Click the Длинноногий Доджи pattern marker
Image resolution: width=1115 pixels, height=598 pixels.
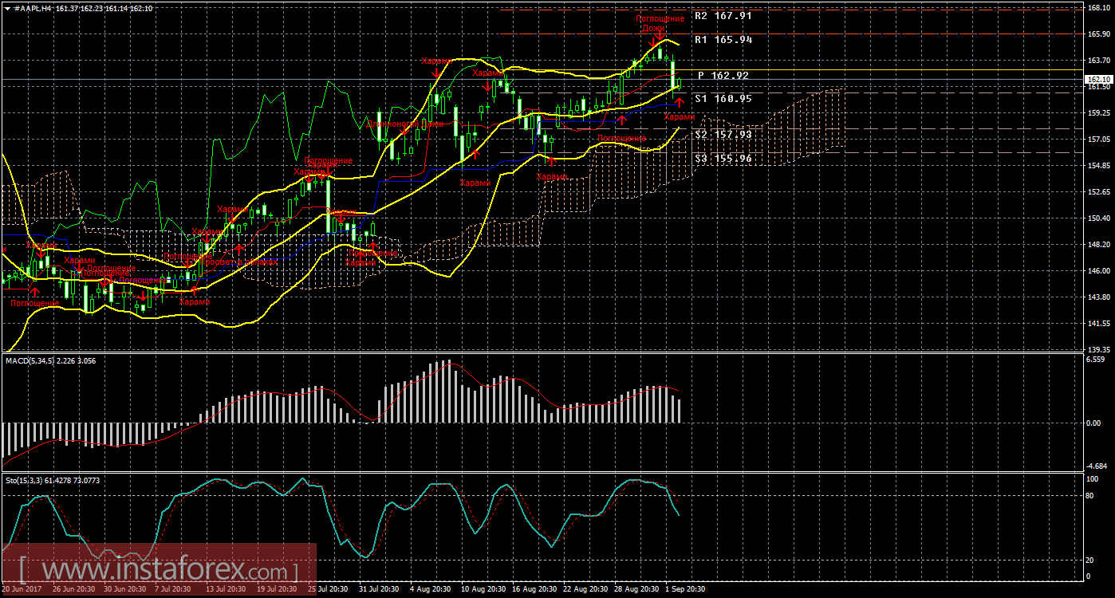tap(404, 124)
